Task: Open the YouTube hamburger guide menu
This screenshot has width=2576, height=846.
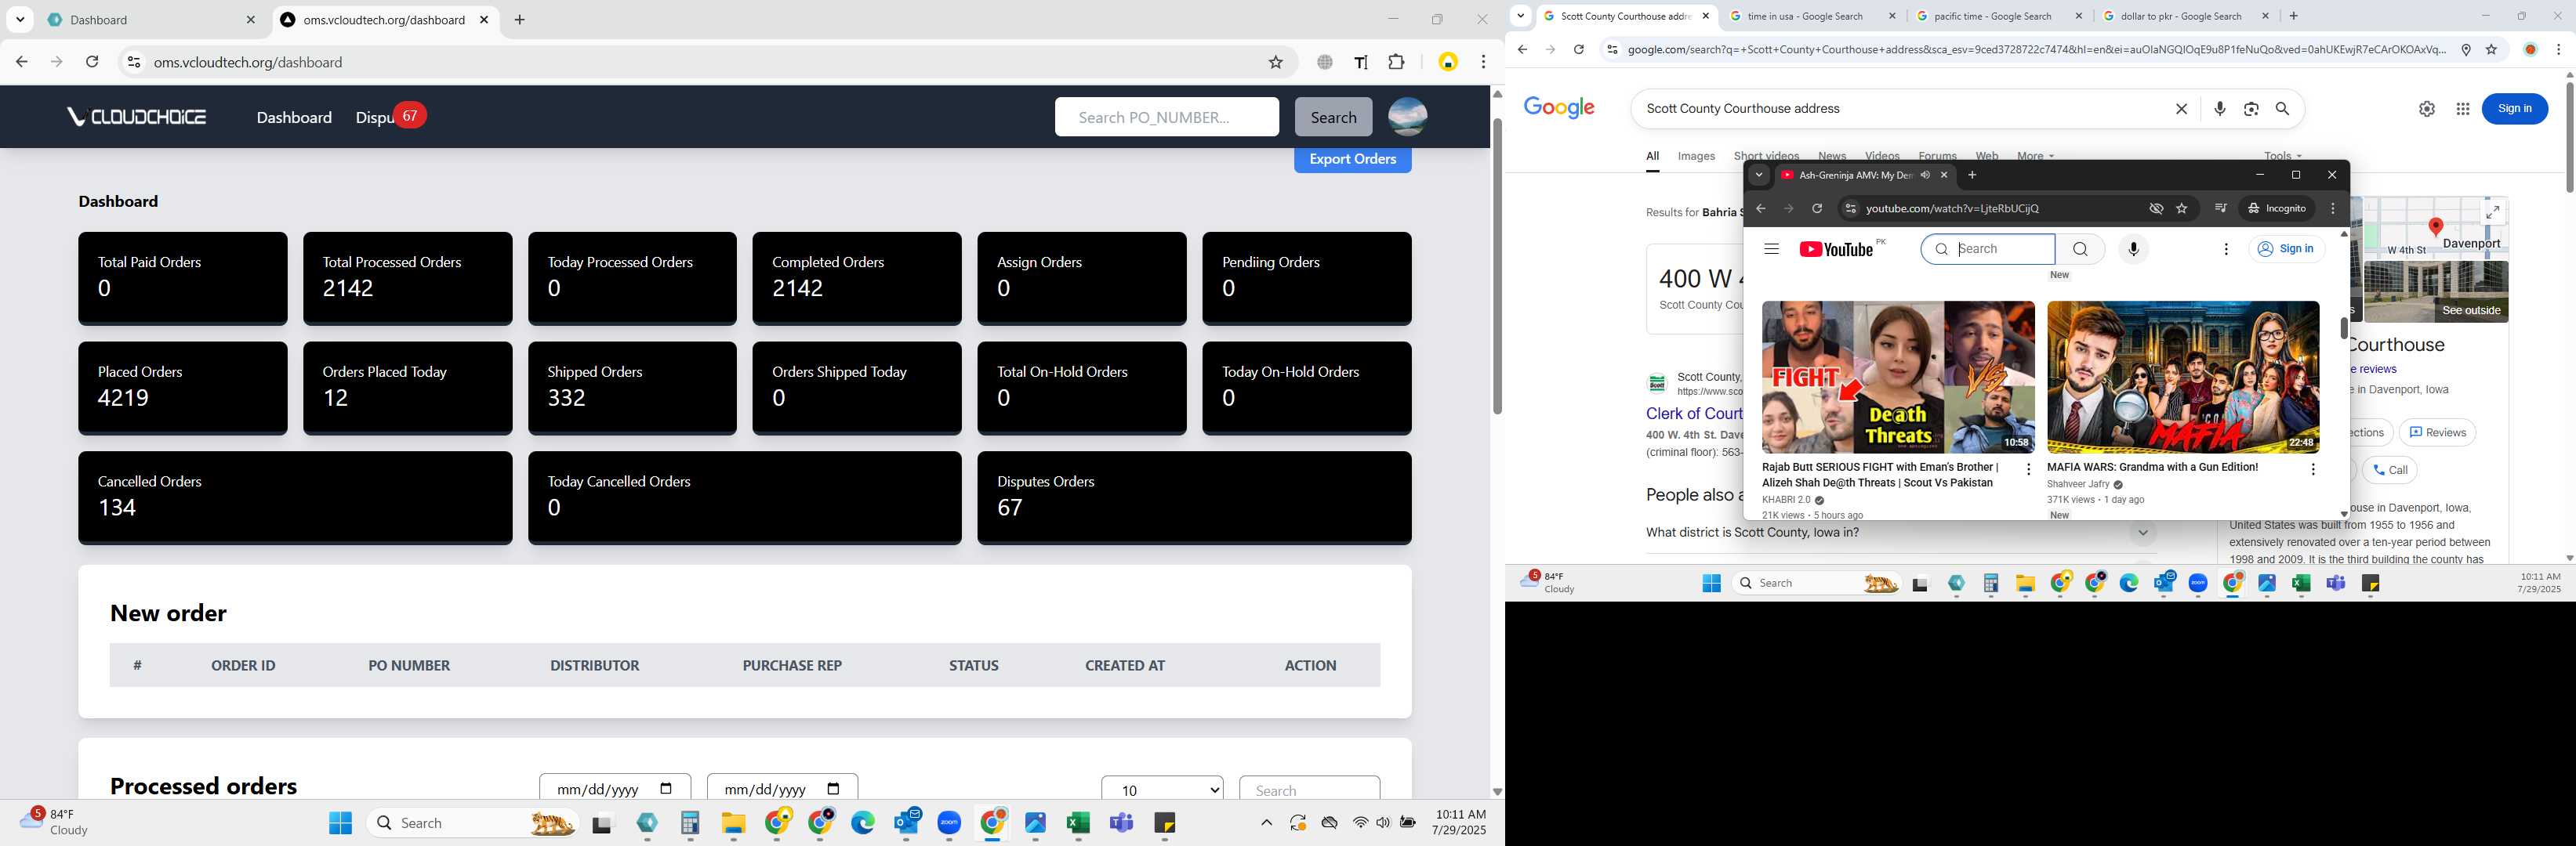Action: (1771, 248)
